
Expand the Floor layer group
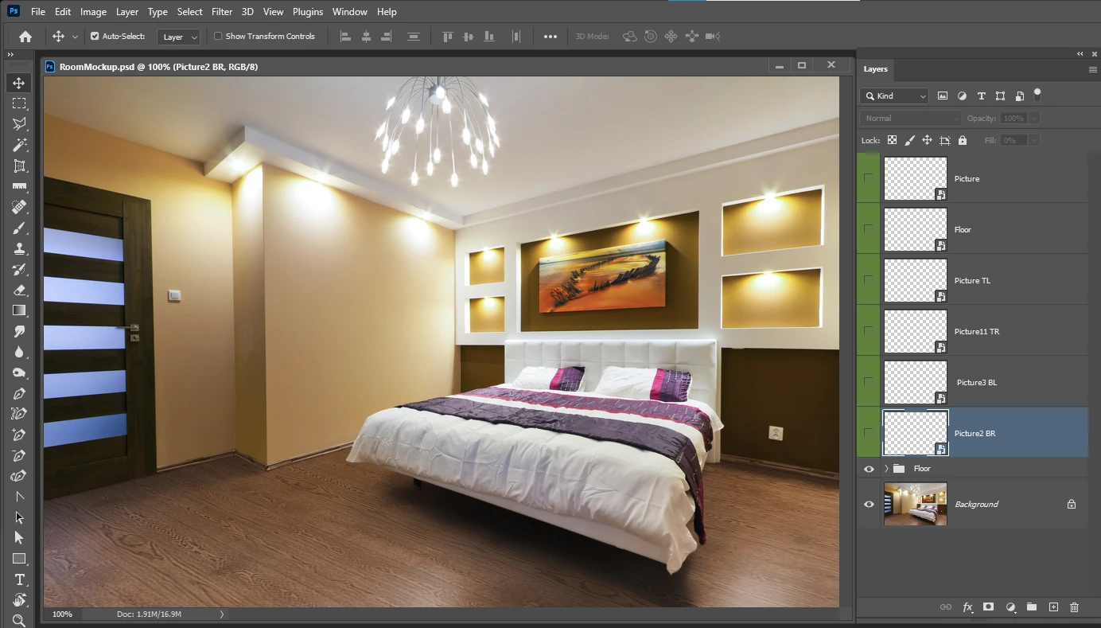point(886,469)
